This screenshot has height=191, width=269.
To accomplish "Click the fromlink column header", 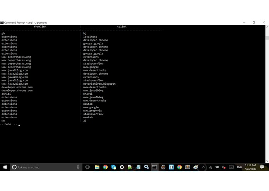I will pyautogui.click(x=40, y=27).
